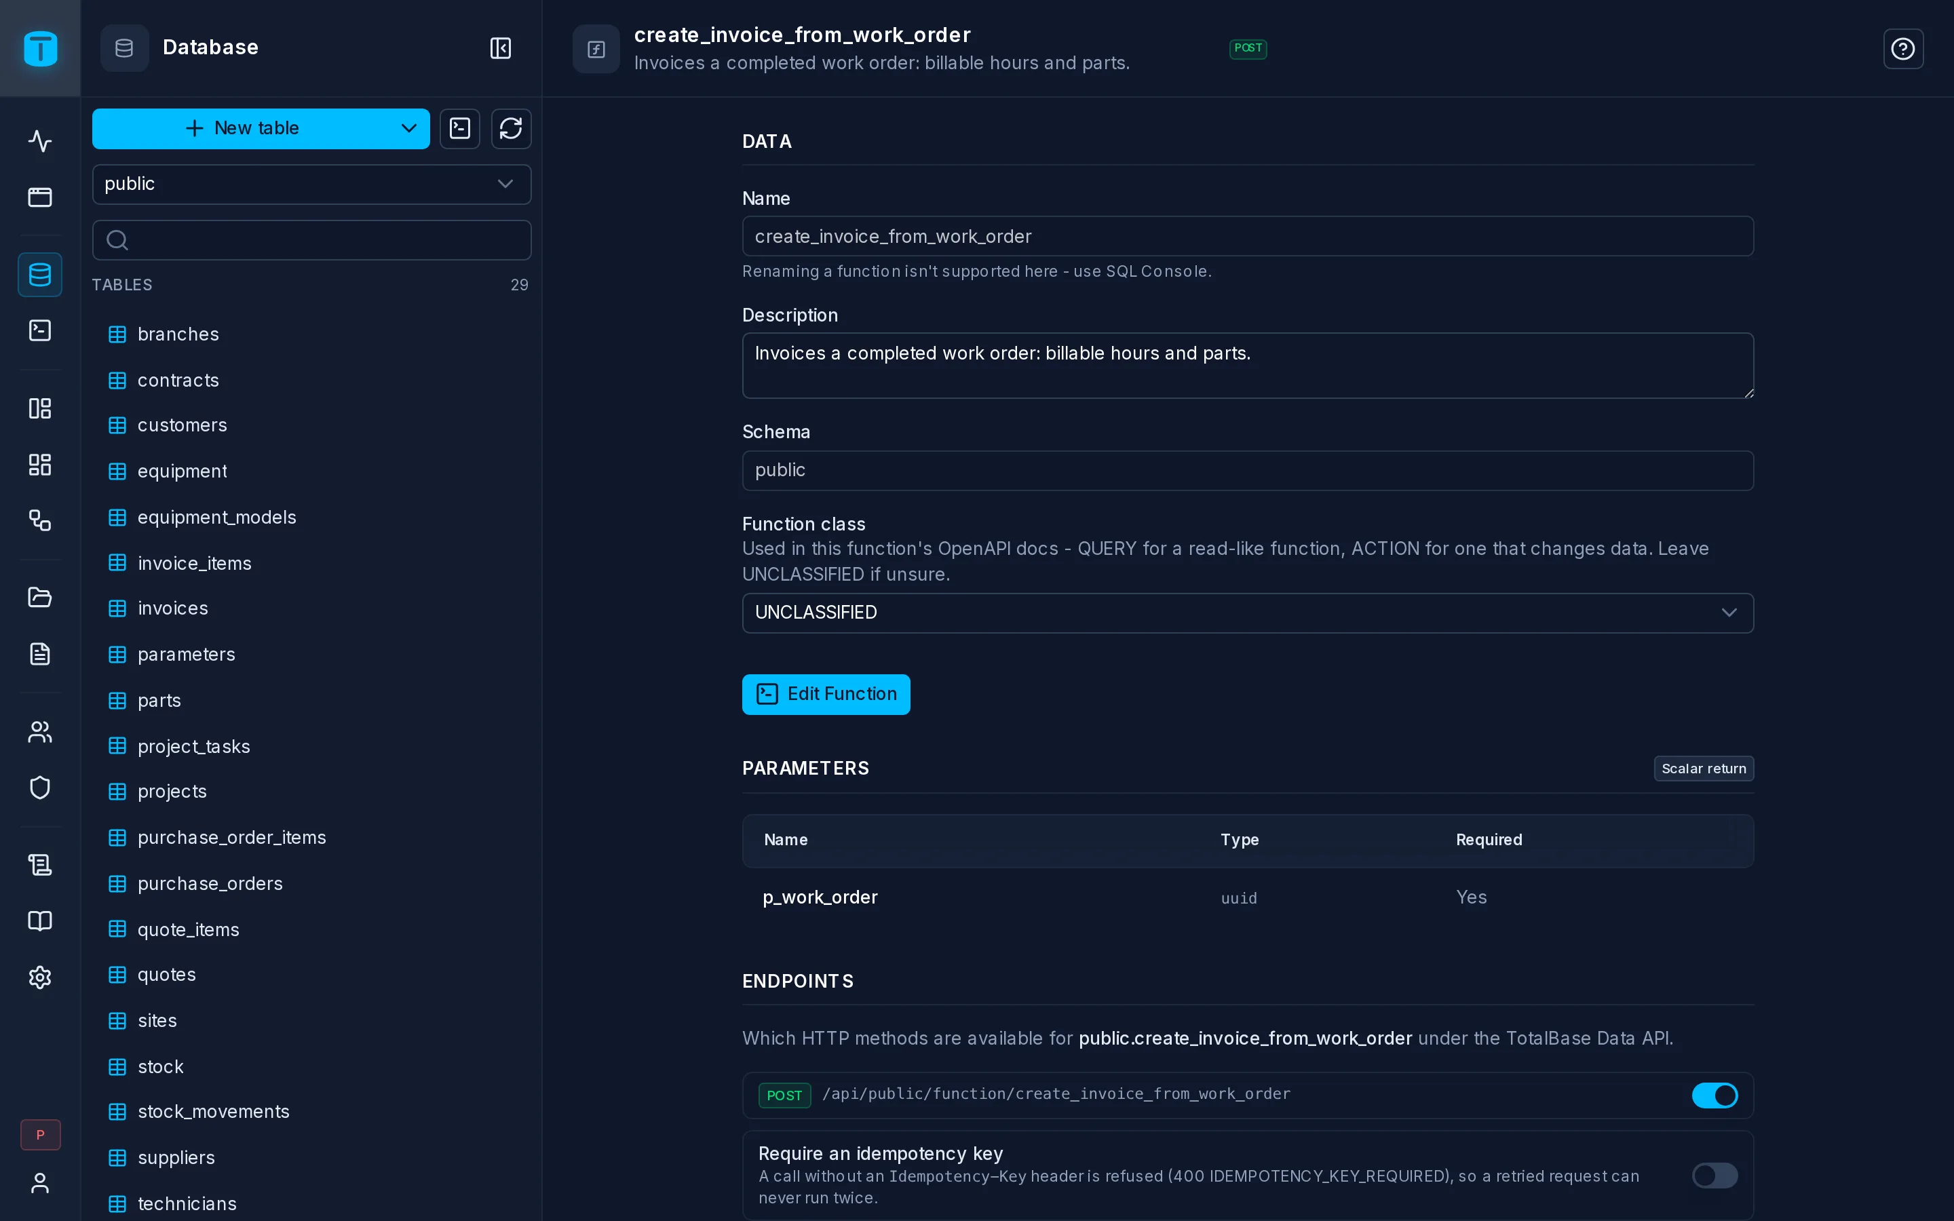Open the user profile icon at bottom
The height and width of the screenshot is (1221, 1954).
[x=39, y=1183]
